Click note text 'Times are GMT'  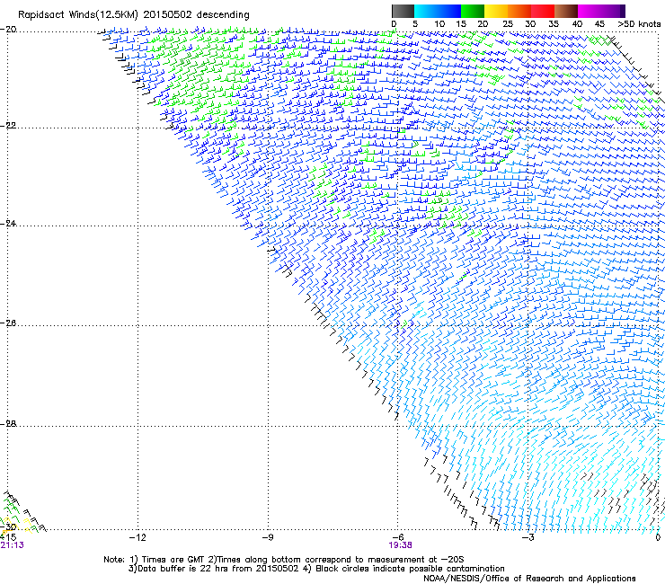click(172, 560)
